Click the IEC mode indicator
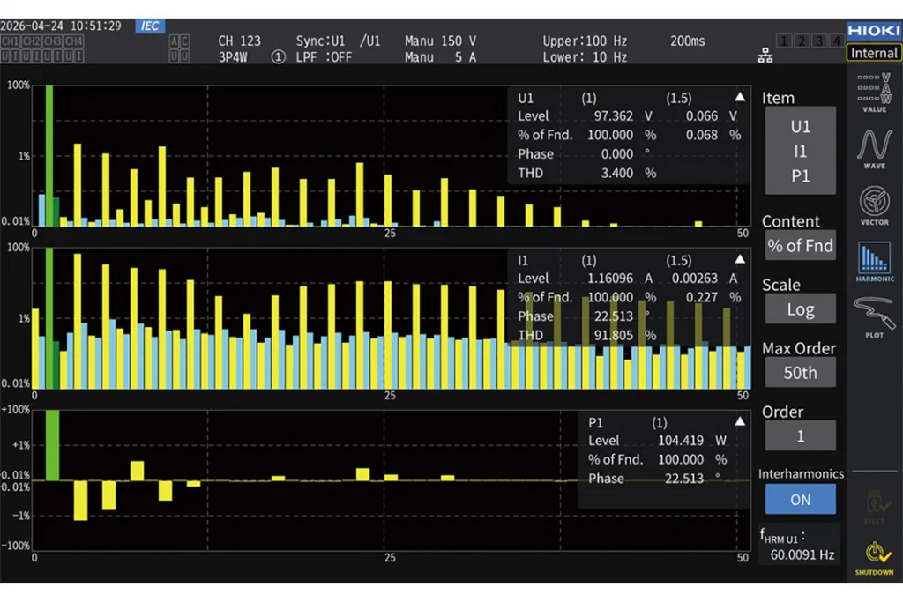Image resolution: width=903 pixels, height=602 pixels. click(x=150, y=26)
